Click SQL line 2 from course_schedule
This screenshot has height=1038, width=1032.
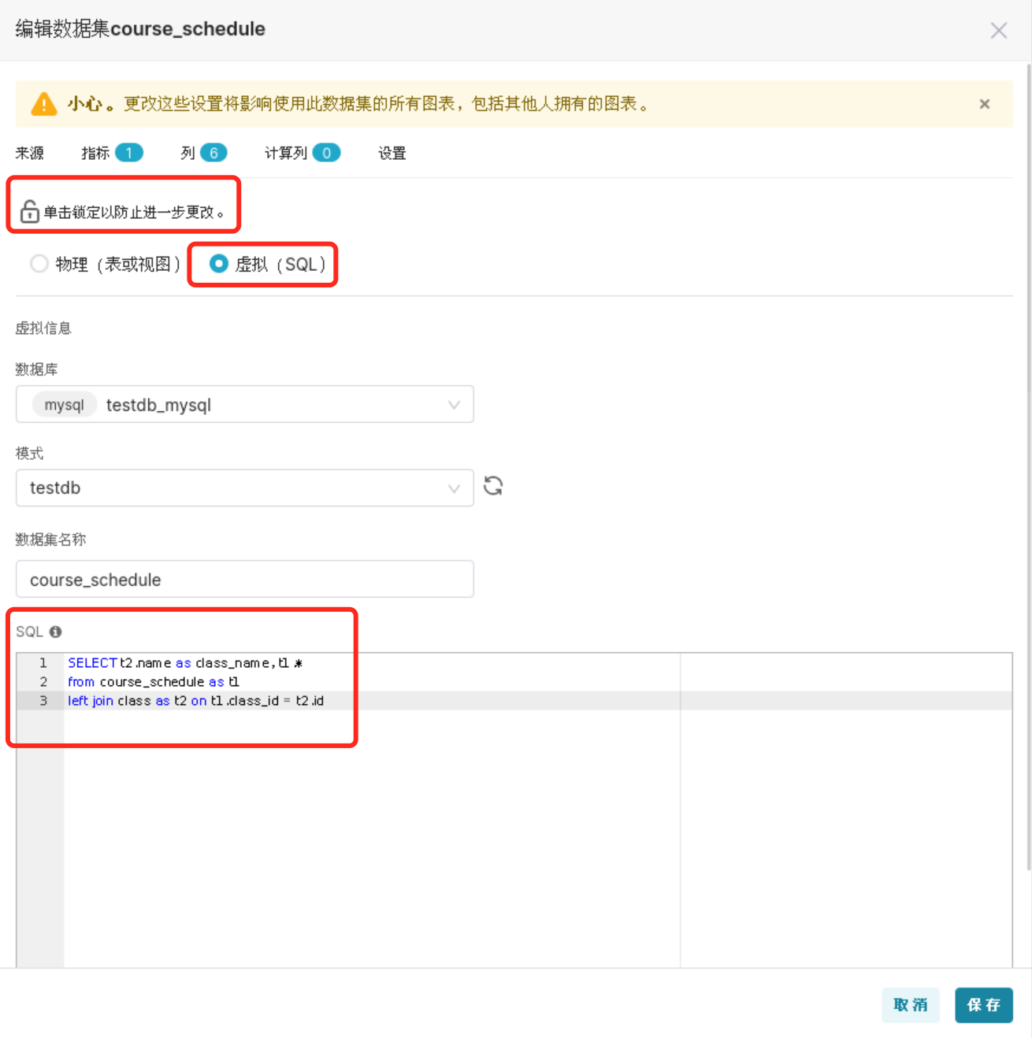pos(154,682)
